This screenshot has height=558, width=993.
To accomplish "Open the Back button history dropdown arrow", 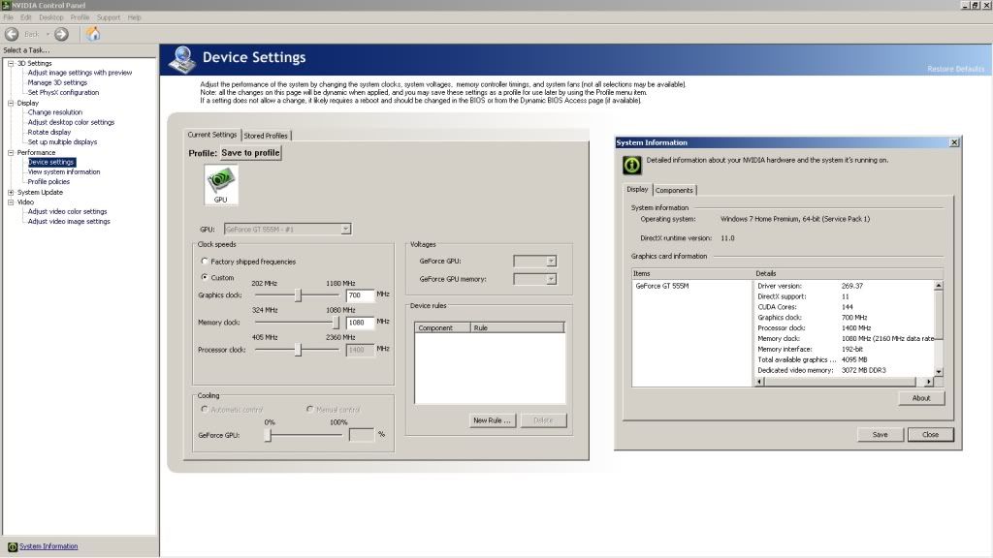I will pyautogui.click(x=48, y=34).
